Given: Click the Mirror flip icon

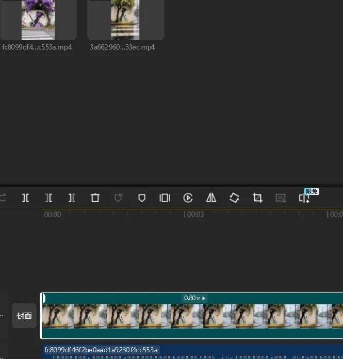Looking at the screenshot, I should pos(211,198).
